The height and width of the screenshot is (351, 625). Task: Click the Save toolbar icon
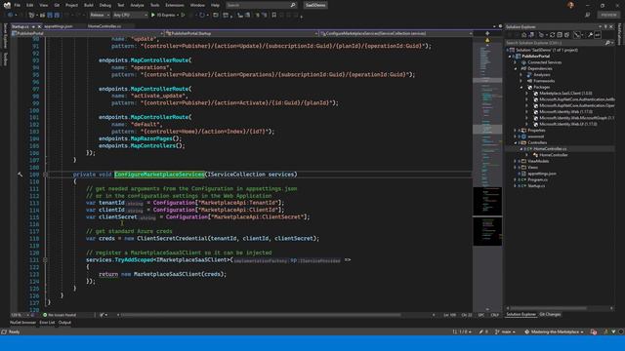50,16
